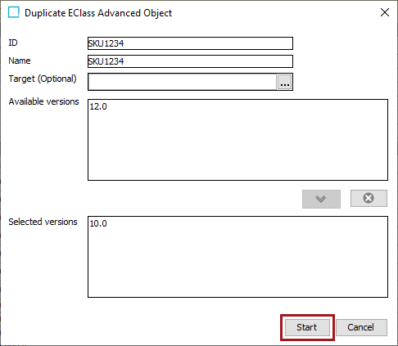Click into the Target (Optional) field
Screen dimensions: 398x346
183,82
